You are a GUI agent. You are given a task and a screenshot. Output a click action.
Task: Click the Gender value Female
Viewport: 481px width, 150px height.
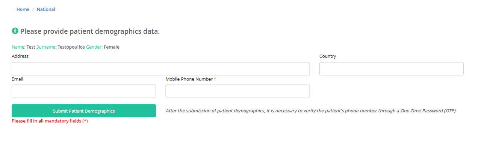tap(112, 47)
